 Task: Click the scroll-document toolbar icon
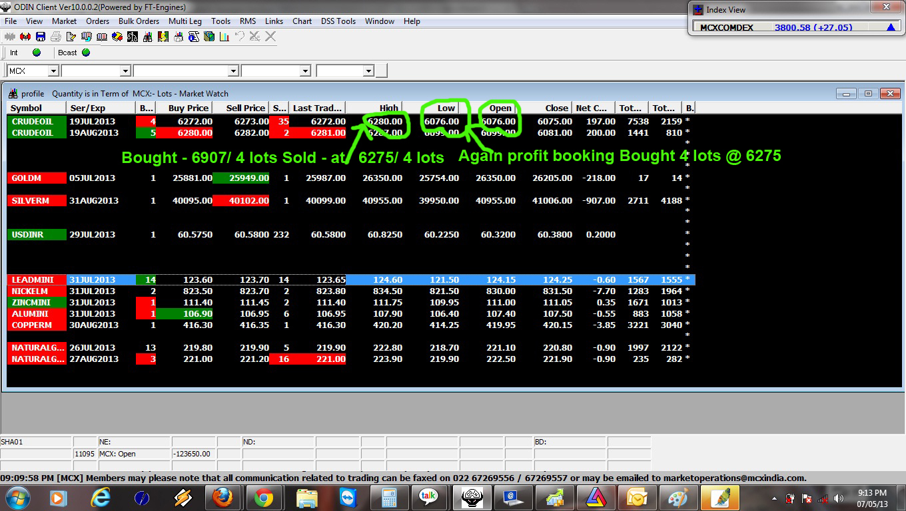coord(194,37)
